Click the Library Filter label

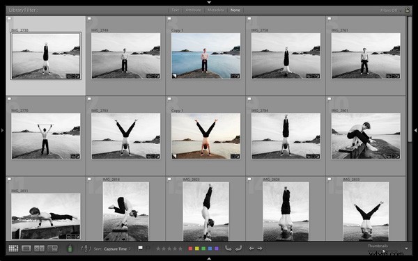pyautogui.click(x=23, y=10)
